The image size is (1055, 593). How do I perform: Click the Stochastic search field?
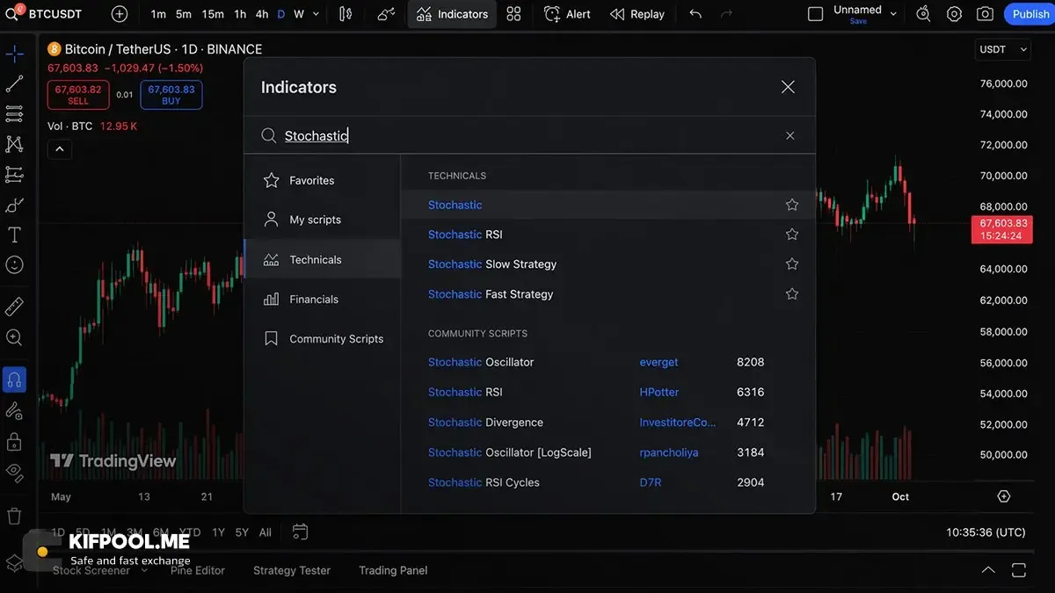pos(527,135)
